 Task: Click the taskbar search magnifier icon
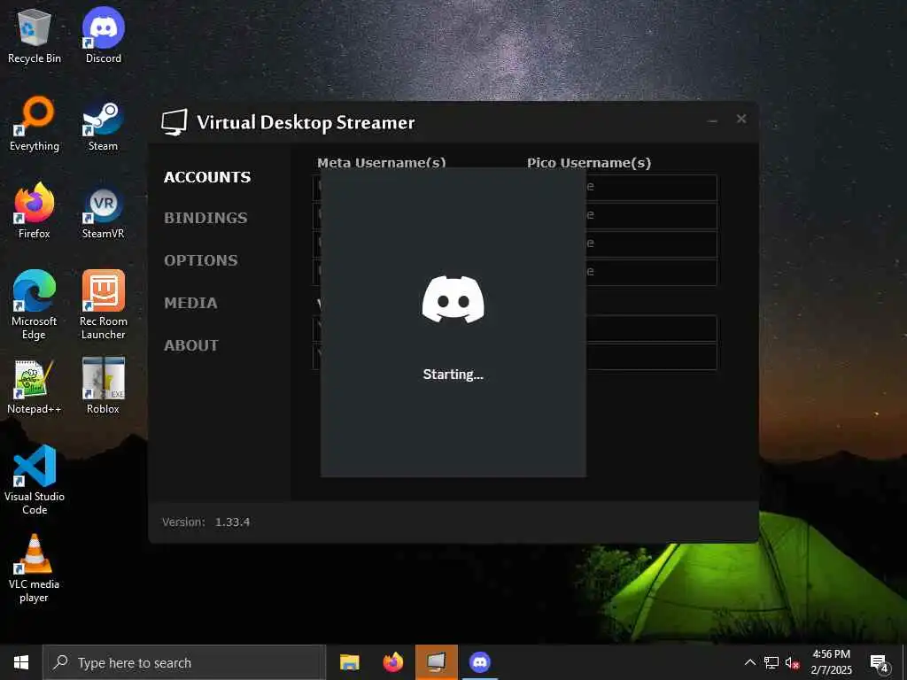pyautogui.click(x=60, y=662)
